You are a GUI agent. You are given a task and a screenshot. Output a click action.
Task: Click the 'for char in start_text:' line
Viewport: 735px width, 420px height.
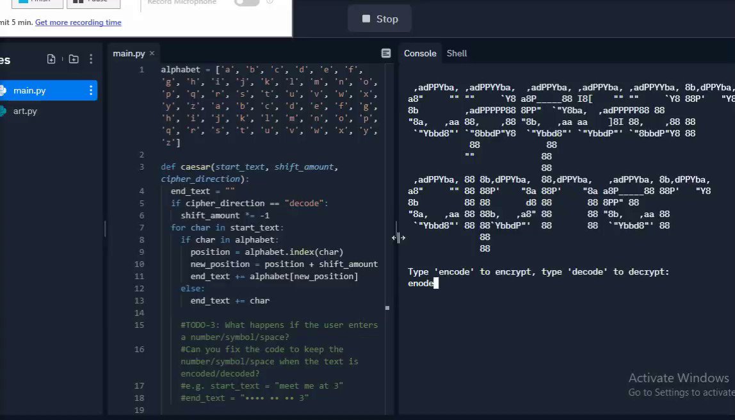(x=227, y=228)
